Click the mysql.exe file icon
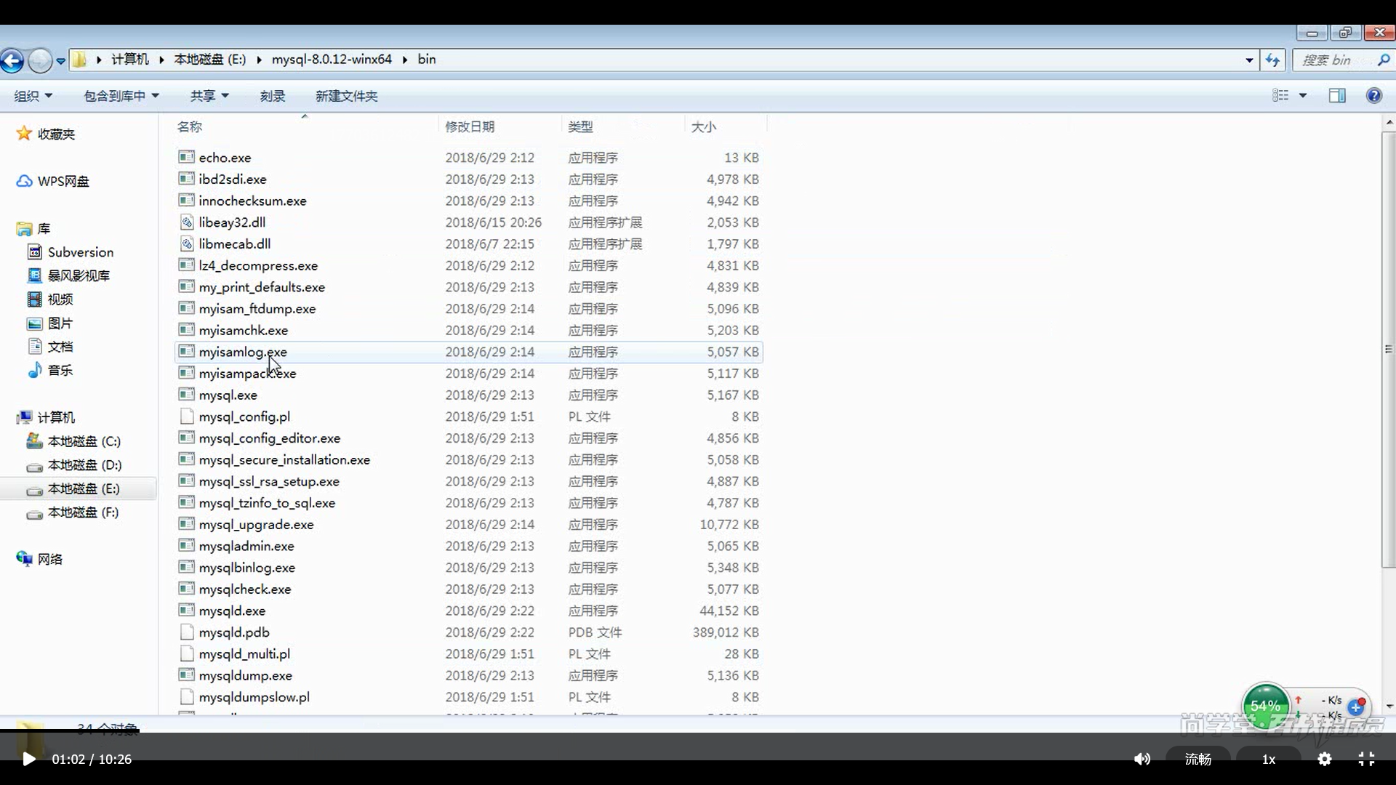Image resolution: width=1396 pixels, height=785 pixels. [187, 395]
